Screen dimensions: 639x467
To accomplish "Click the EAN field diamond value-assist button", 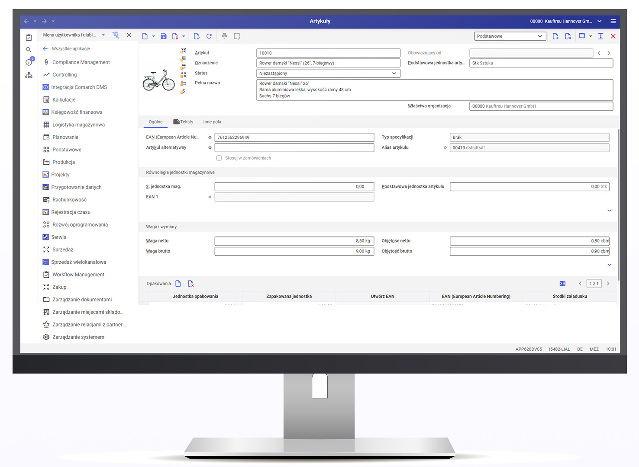I will point(210,138).
